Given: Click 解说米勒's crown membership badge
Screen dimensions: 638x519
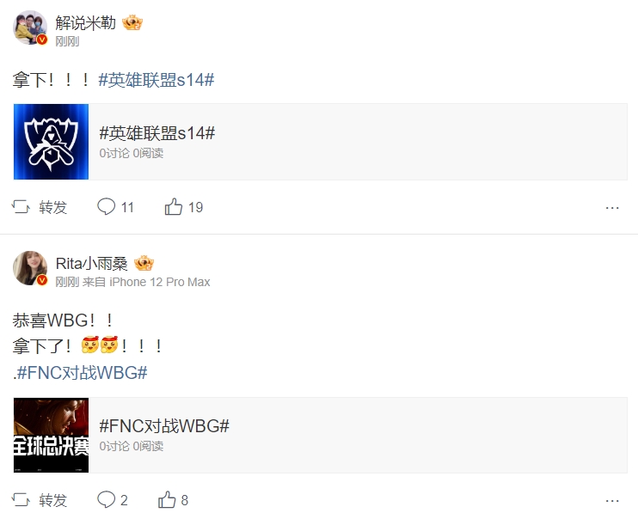Looking at the screenshot, I should (x=132, y=23).
